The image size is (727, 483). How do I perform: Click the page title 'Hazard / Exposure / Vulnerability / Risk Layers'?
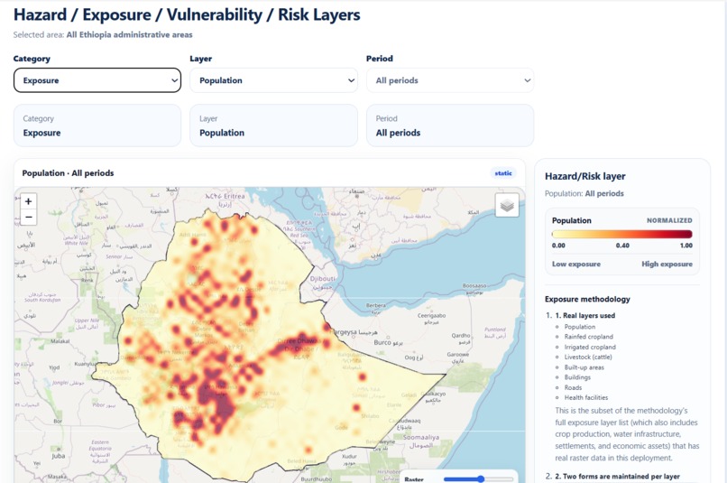[187, 14]
